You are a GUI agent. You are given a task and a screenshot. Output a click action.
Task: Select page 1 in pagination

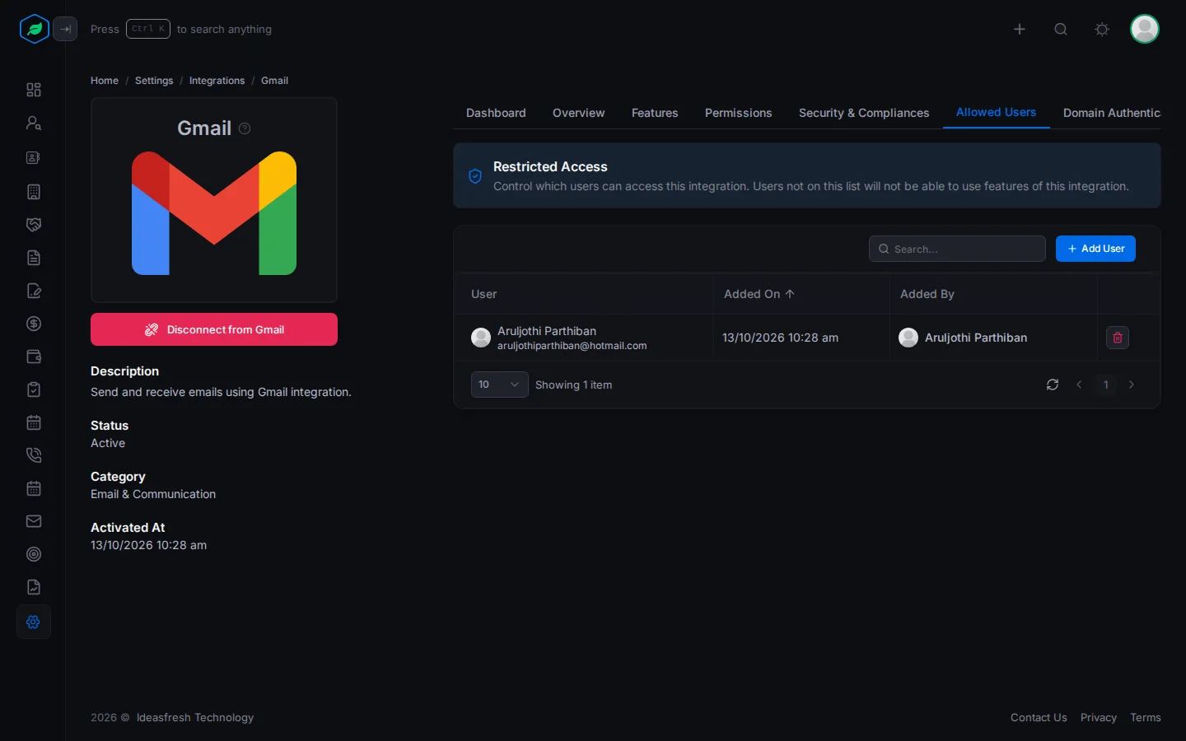pyautogui.click(x=1105, y=384)
